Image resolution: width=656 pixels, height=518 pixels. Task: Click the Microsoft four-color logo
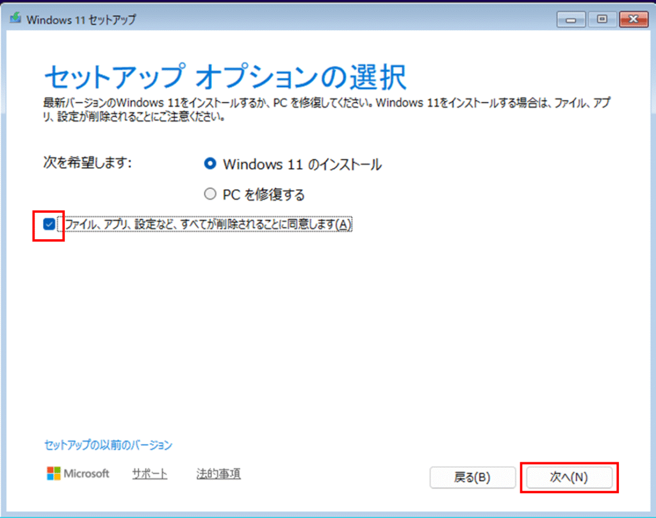point(54,474)
